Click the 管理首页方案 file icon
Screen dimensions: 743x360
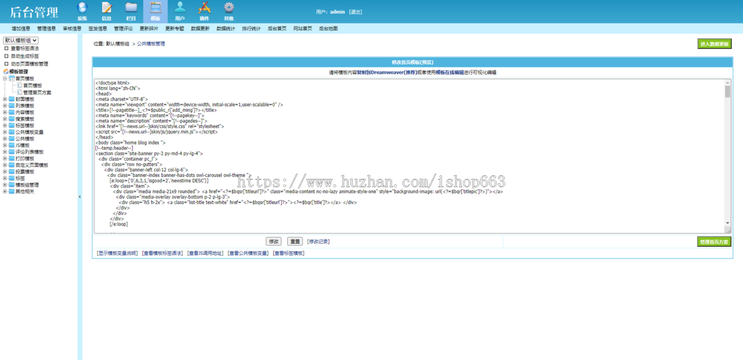point(20,92)
